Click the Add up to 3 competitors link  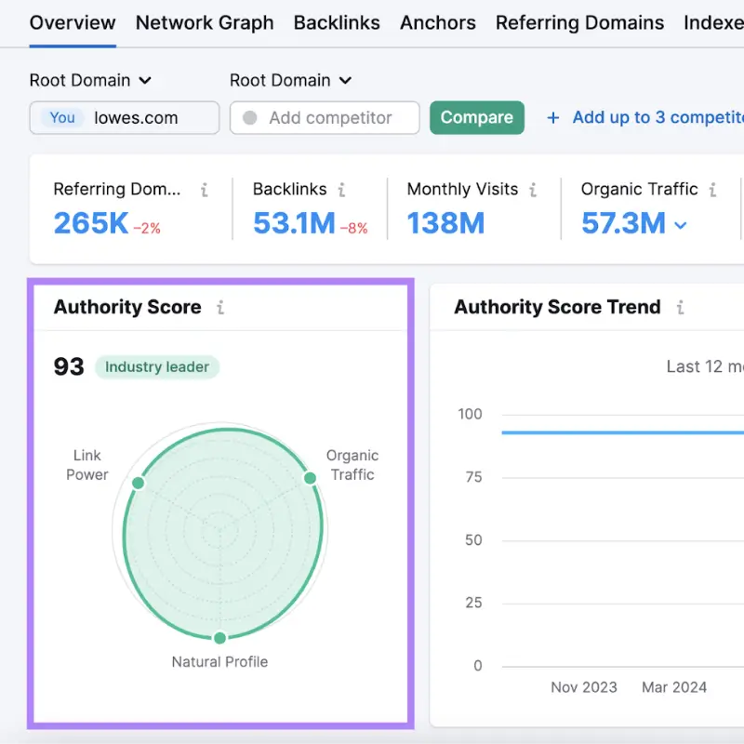click(x=656, y=117)
